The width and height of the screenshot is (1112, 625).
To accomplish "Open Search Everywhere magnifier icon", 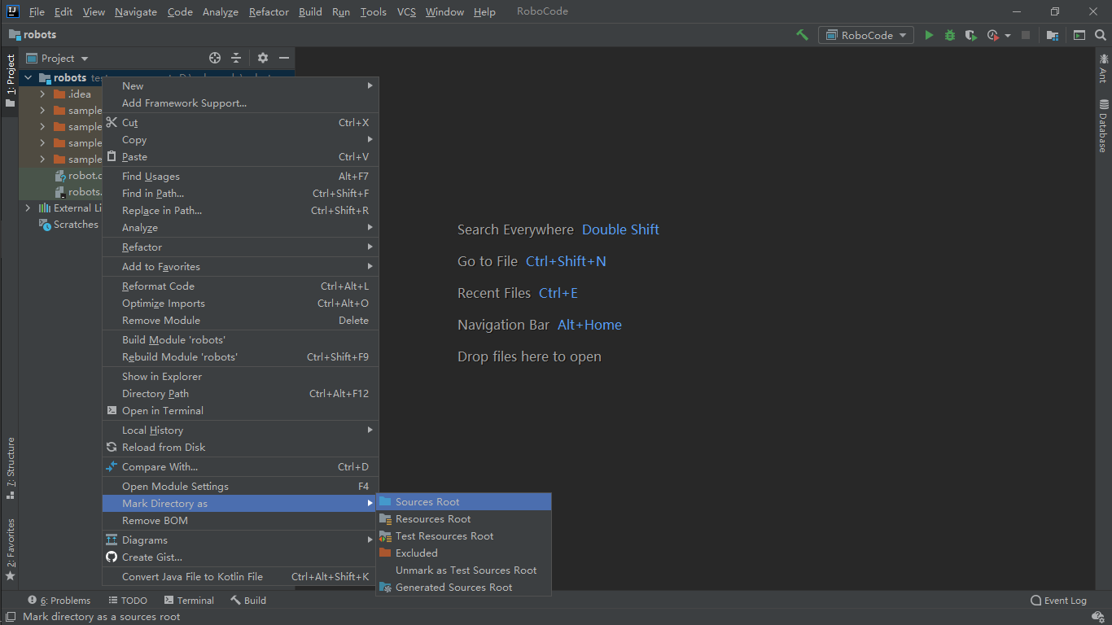I will tap(1101, 35).
